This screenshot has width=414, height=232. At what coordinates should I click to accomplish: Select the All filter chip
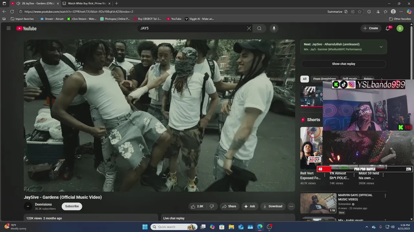[x=304, y=79]
